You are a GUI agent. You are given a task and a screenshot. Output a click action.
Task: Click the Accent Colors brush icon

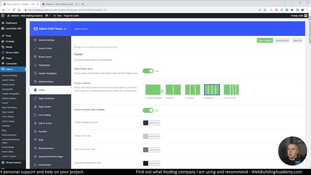(x=35, y=48)
